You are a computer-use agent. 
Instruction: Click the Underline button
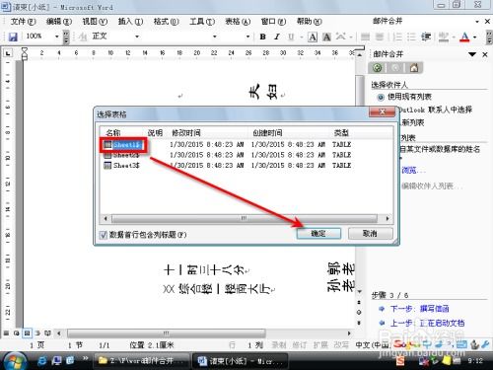coord(291,37)
